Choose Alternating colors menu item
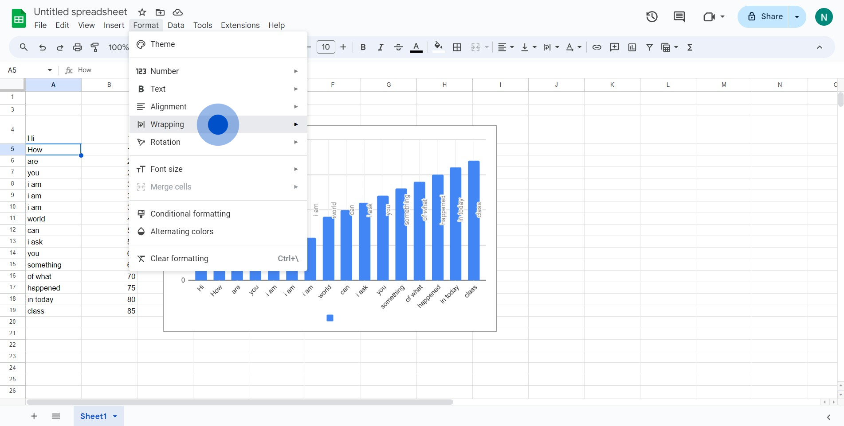Image resolution: width=844 pixels, height=426 pixels. pyautogui.click(x=182, y=232)
